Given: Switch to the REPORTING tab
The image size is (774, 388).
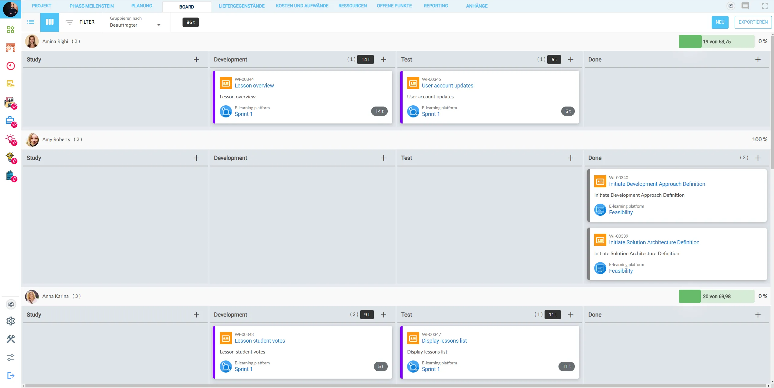Looking at the screenshot, I should coord(436,5).
